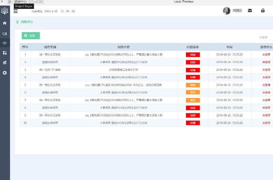Click the green 设置 settings button
Screen dimensions: 273x180
point(31,36)
